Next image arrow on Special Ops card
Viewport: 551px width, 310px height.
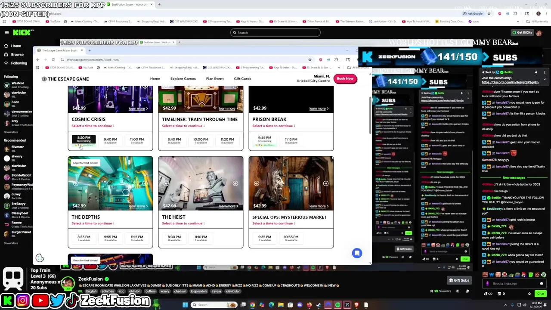point(325,183)
